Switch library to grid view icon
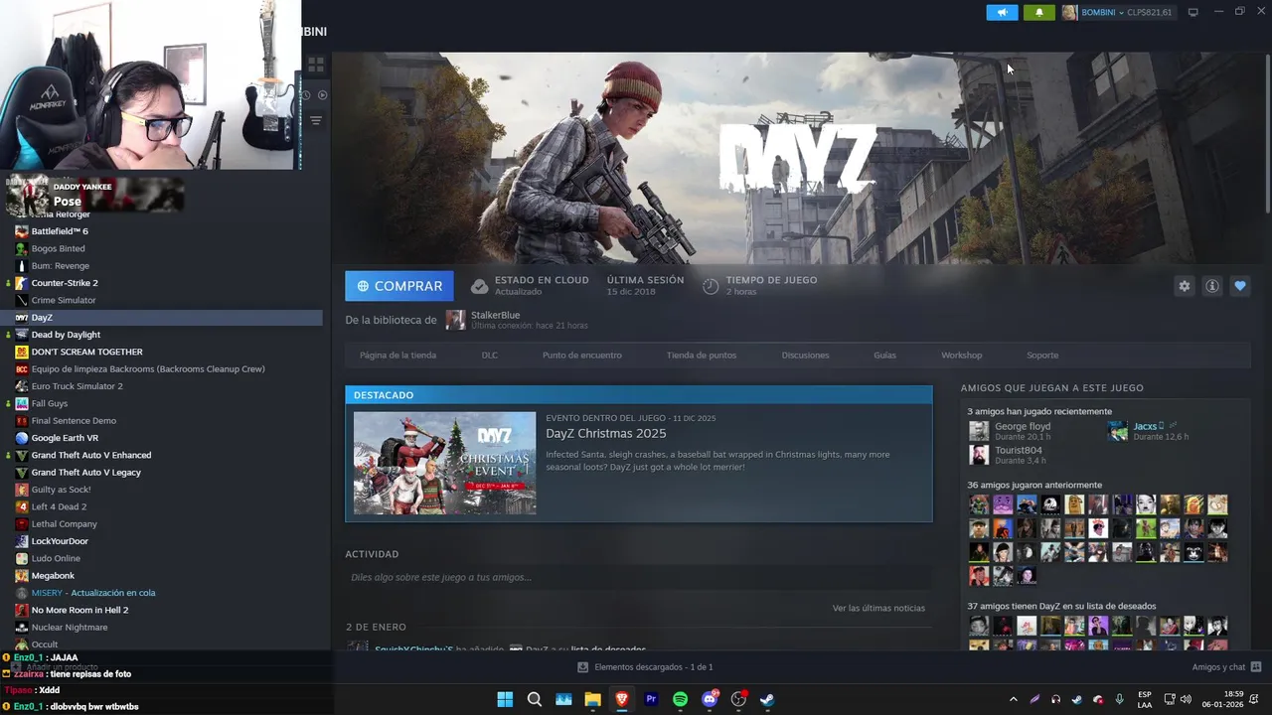The height and width of the screenshot is (715, 1272). (x=316, y=65)
